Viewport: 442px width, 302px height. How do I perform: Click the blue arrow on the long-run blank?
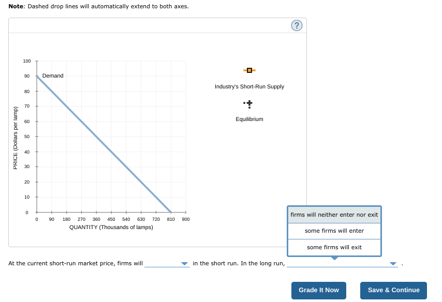coord(392,263)
